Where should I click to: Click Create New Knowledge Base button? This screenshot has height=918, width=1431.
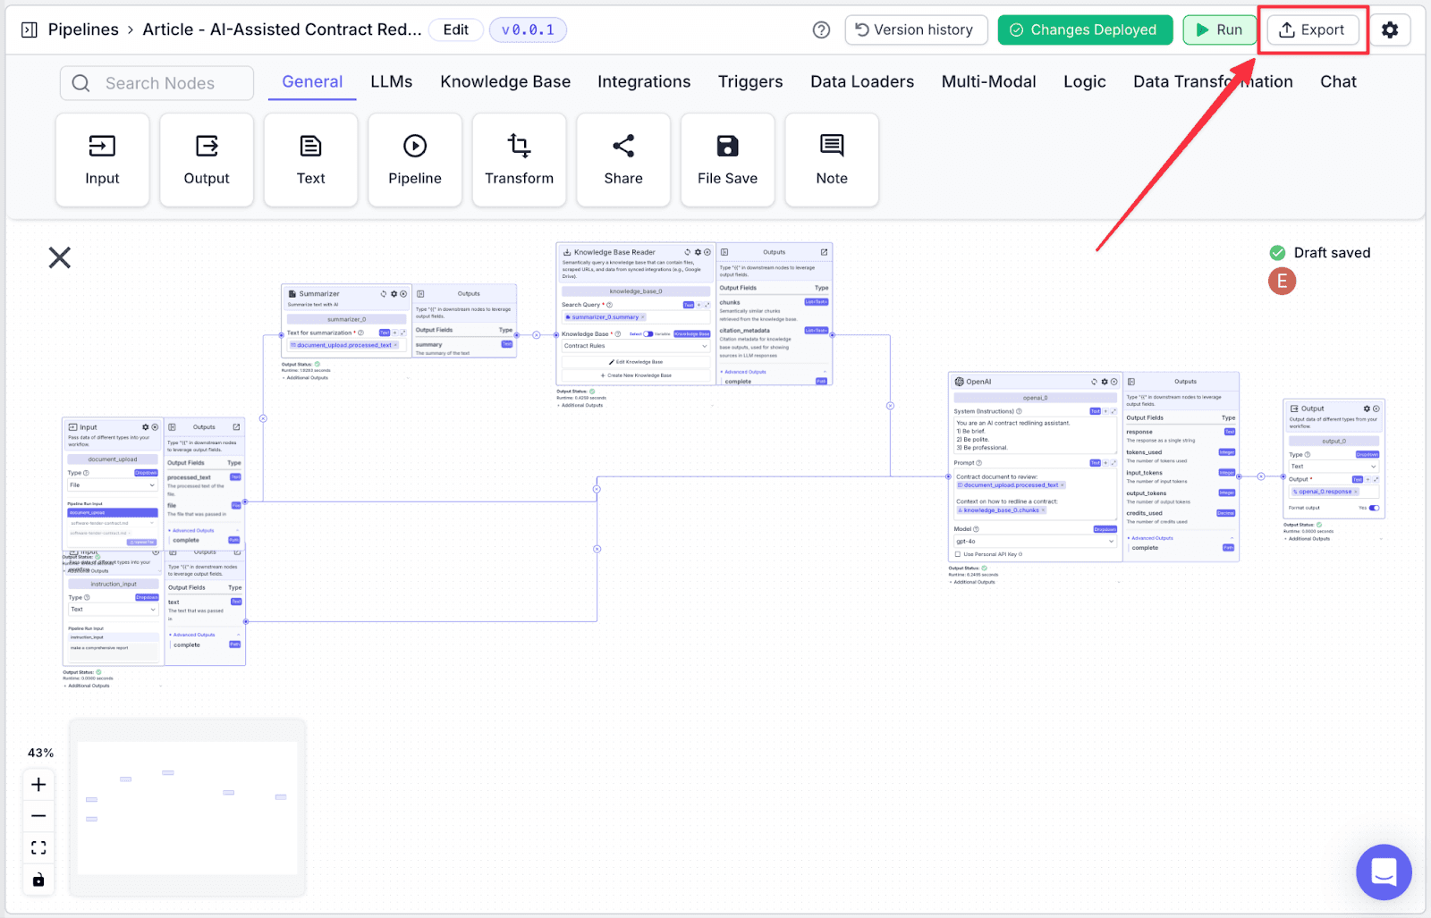636,375
